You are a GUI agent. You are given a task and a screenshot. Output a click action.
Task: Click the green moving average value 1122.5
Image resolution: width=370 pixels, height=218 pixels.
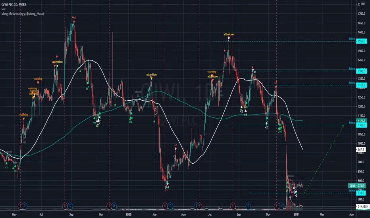(362, 120)
